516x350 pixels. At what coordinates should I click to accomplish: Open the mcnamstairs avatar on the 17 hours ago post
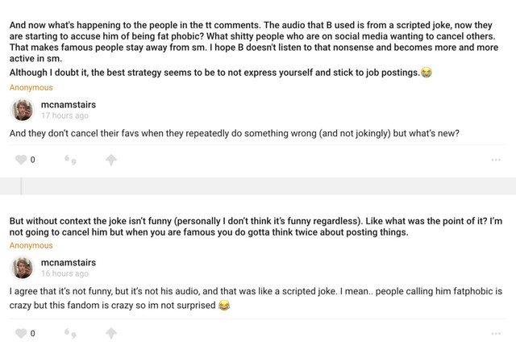(22, 110)
